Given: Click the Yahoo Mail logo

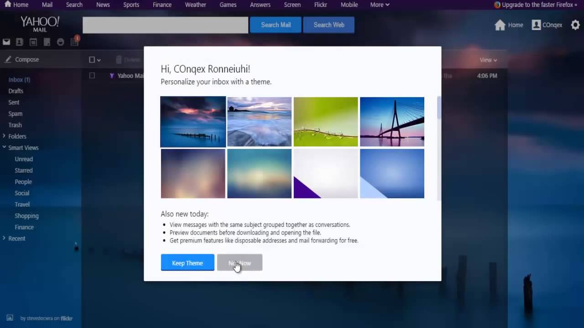Looking at the screenshot, I should [x=40, y=24].
